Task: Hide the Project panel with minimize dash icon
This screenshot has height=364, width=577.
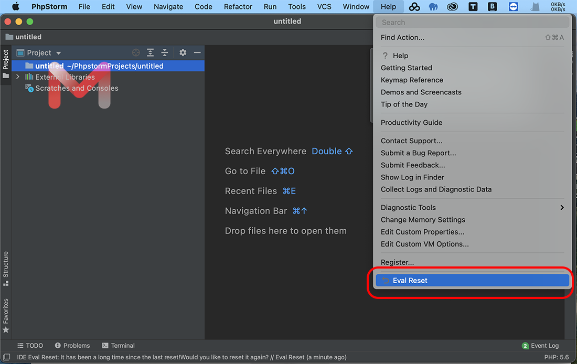Action: point(197,52)
